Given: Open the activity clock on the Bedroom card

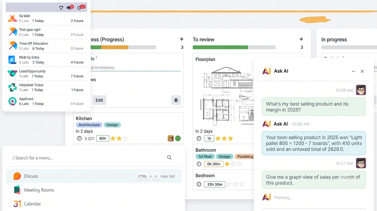Looking at the screenshot, I should [199, 184].
